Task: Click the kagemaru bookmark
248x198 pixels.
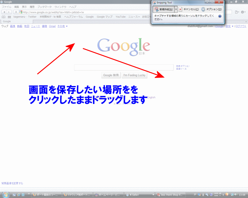Action: coord(19,17)
